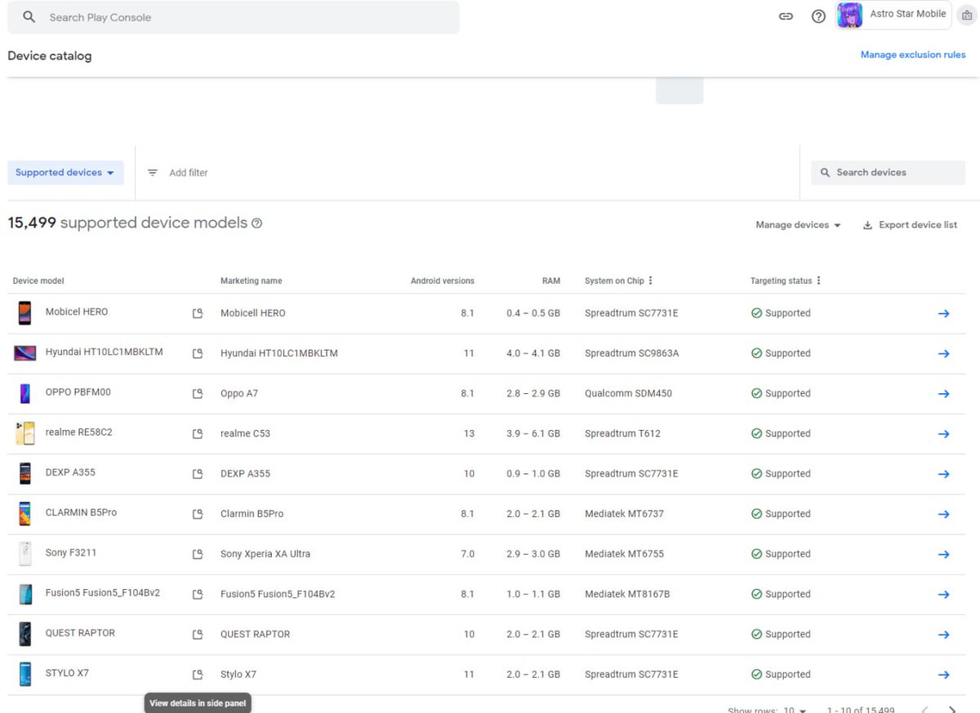Go to DEXP A355 details via arrow
Image resolution: width=980 pixels, height=713 pixels.
click(943, 473)
